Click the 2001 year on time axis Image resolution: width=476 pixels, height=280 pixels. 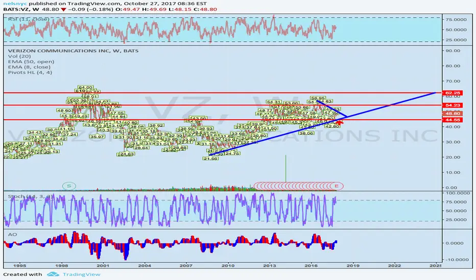pyautogui.click(x=103, y=266)
